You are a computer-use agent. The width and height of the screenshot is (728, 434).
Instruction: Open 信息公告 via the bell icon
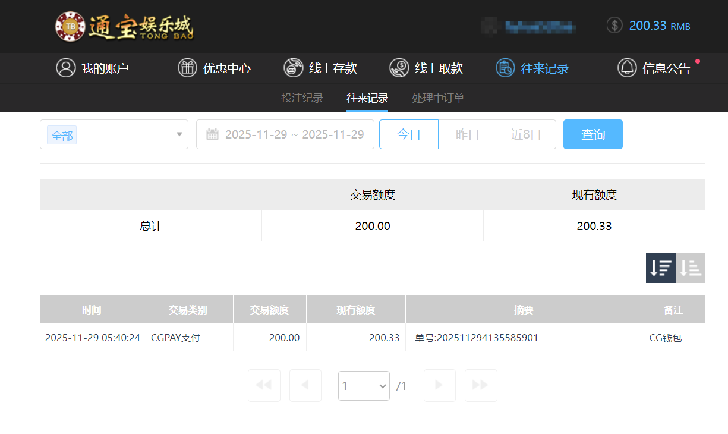(x=627, y=67)
